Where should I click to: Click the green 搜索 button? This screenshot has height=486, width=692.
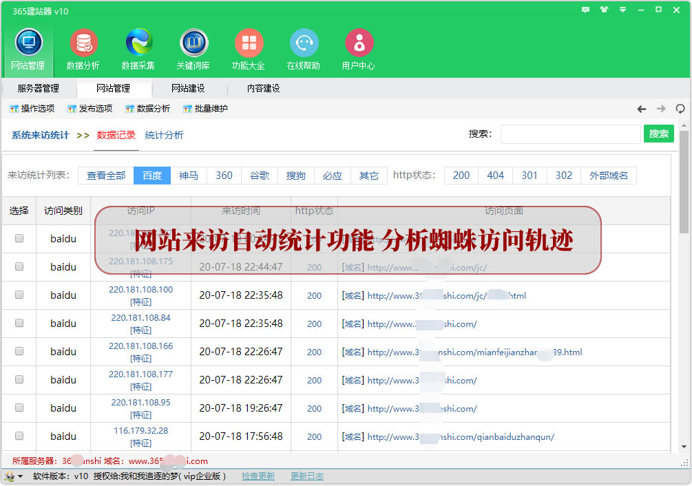click(x=659, y=134)
